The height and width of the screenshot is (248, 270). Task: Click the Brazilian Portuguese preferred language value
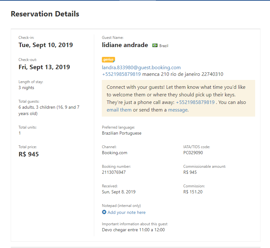(121, 133)
